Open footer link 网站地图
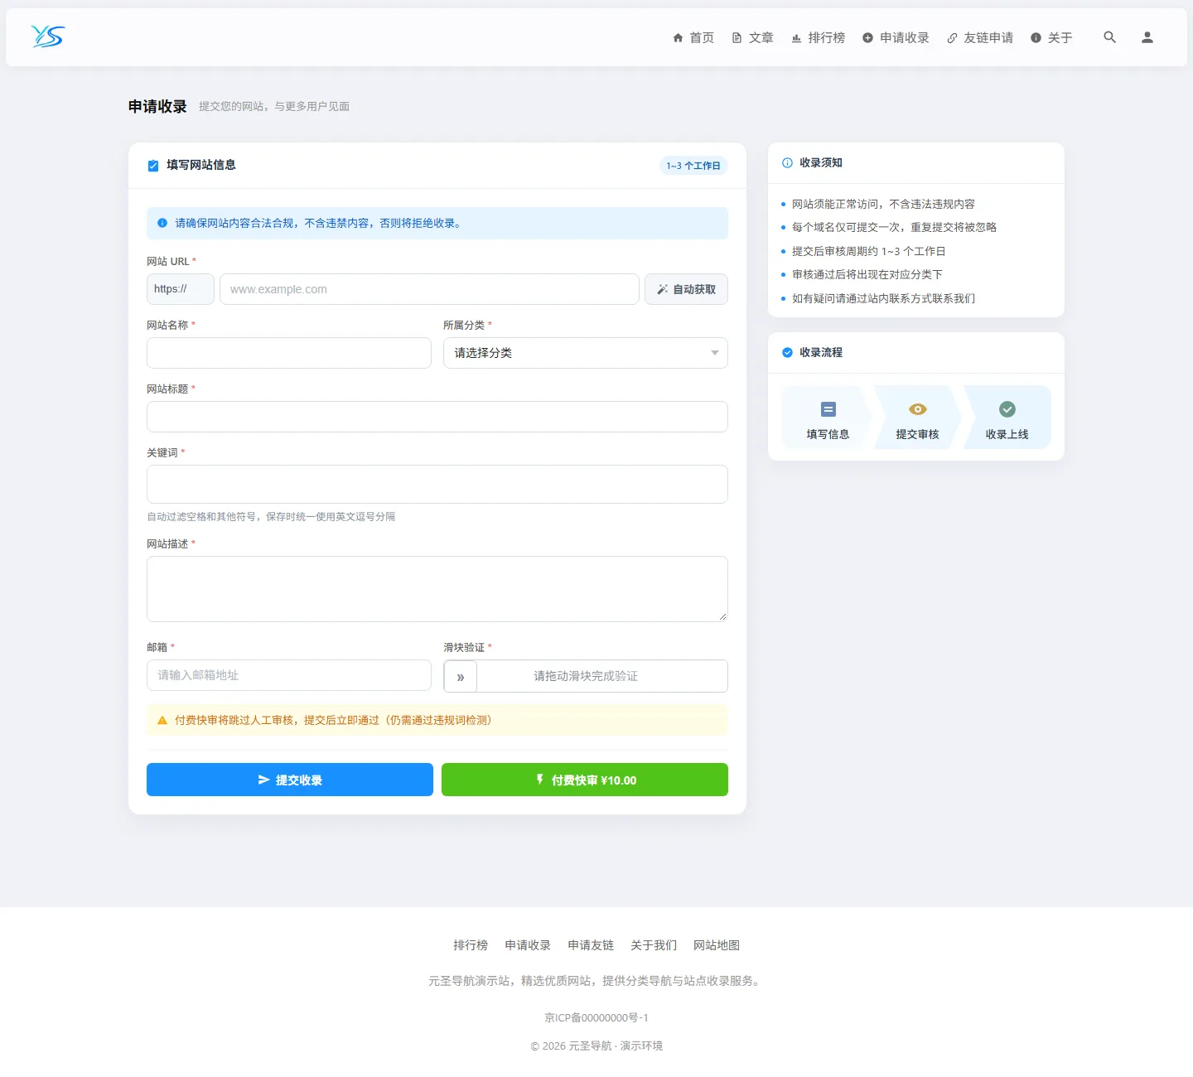The width and height of the screenshot is (1193, 1077). [x=717, y=945]
